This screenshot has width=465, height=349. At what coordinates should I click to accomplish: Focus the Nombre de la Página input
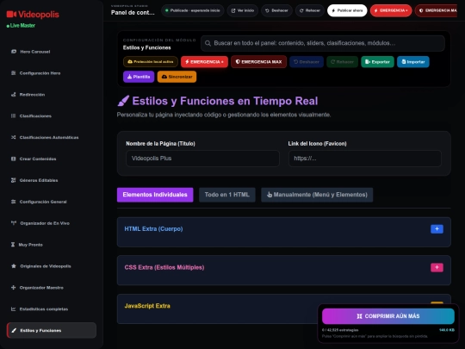pyautogui.click(x=202, y=159)
